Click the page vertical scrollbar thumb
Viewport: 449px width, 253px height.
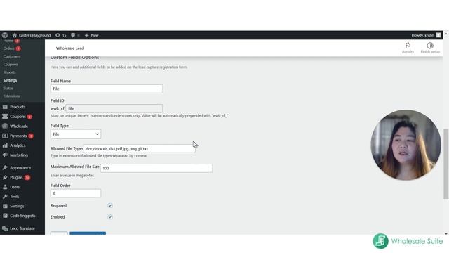point(446,164)
